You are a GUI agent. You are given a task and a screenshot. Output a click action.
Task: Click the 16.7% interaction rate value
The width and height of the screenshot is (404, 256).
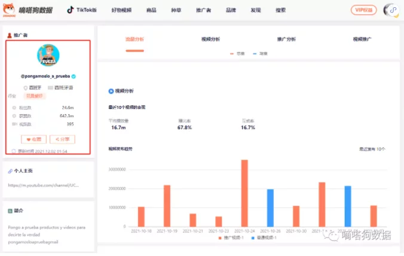click(248, 127)
